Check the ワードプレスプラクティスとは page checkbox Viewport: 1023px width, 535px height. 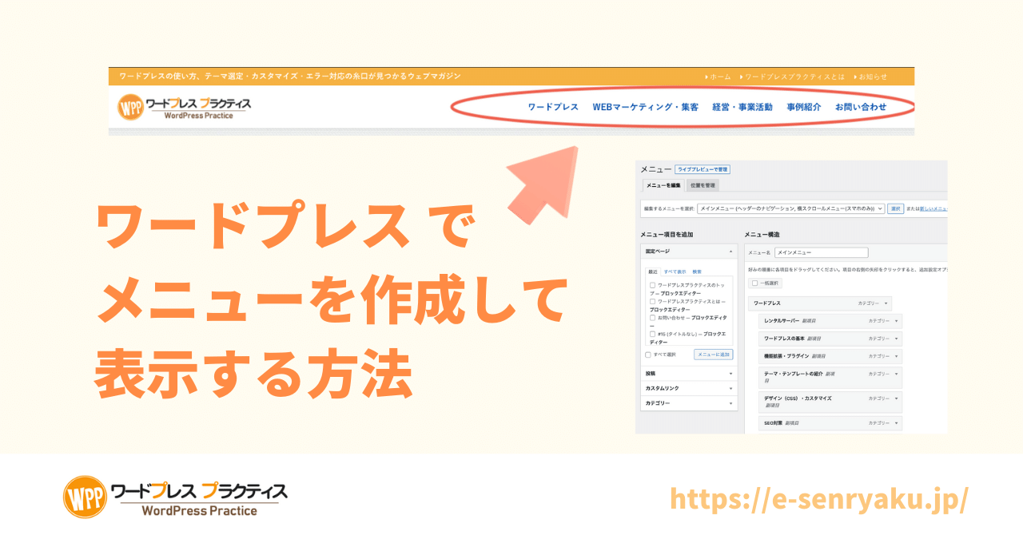[x=652, y=301]
